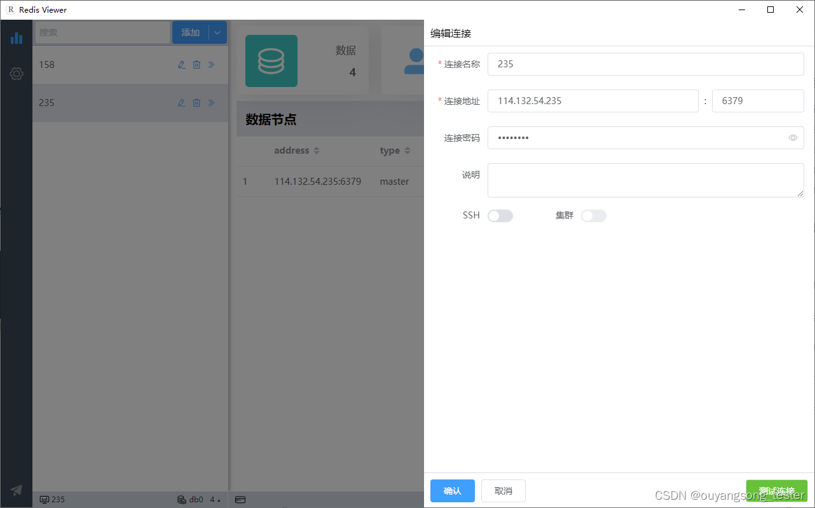Click the teal database stack icon card
The width and height of the screenshot is (815, 508).
click(x=271, y=61)
